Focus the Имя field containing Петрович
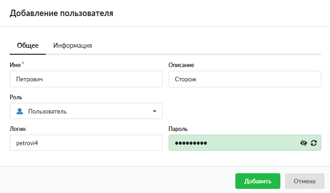 click(86, 79)
